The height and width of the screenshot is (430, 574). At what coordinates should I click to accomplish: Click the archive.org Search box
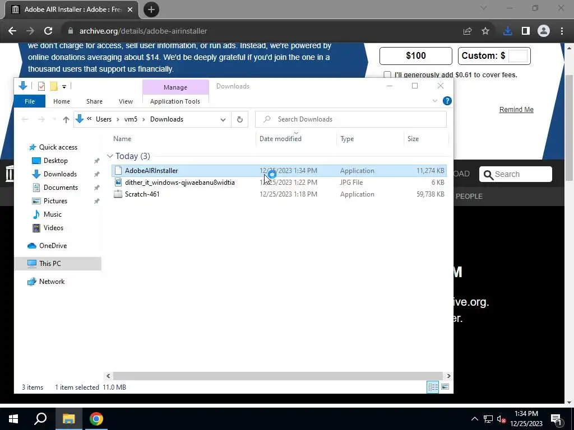point(516,175)
